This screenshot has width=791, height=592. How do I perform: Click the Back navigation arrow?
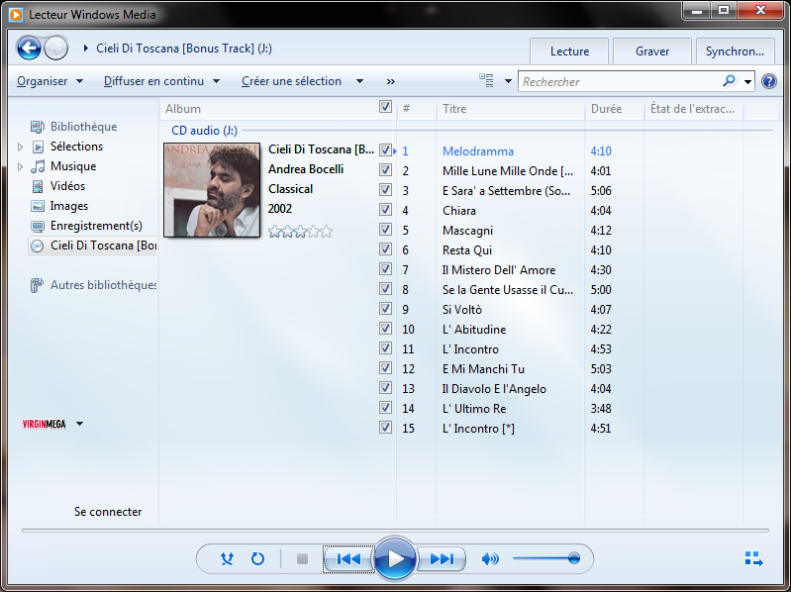(30, 49)
